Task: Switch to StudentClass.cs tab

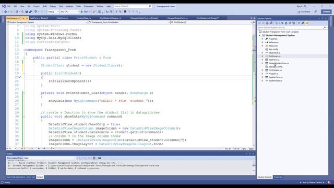Action: click(x=84, y=18)
